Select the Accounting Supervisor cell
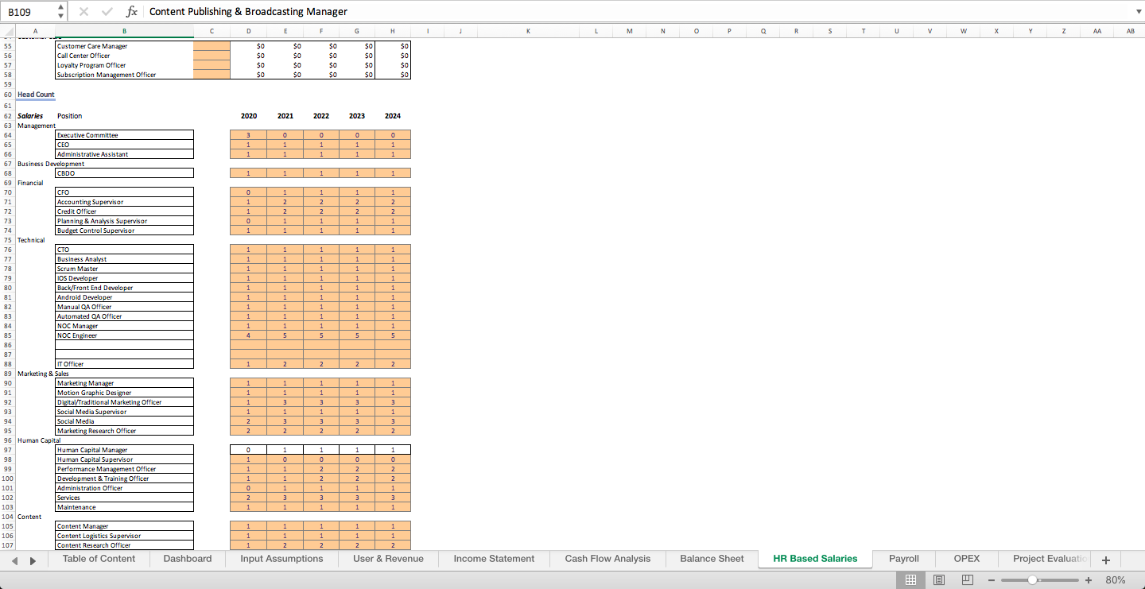 124,202
